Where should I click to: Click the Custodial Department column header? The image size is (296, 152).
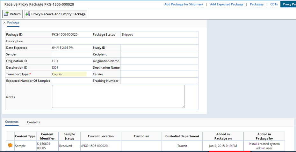pos(182,136)
